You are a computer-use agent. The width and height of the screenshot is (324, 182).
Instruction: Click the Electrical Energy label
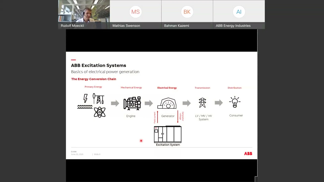pyautogui.click(x=167, y=88)
